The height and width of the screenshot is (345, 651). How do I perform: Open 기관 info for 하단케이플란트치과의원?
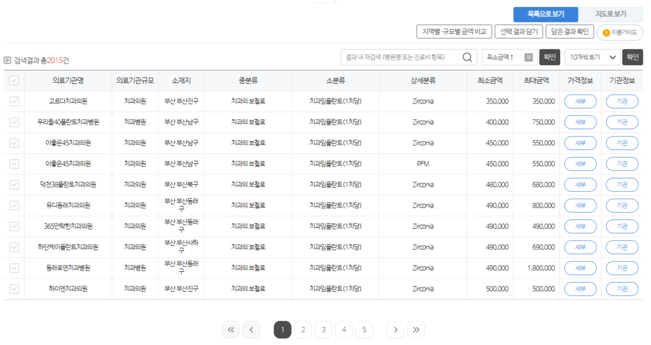(x=622, y=247)
